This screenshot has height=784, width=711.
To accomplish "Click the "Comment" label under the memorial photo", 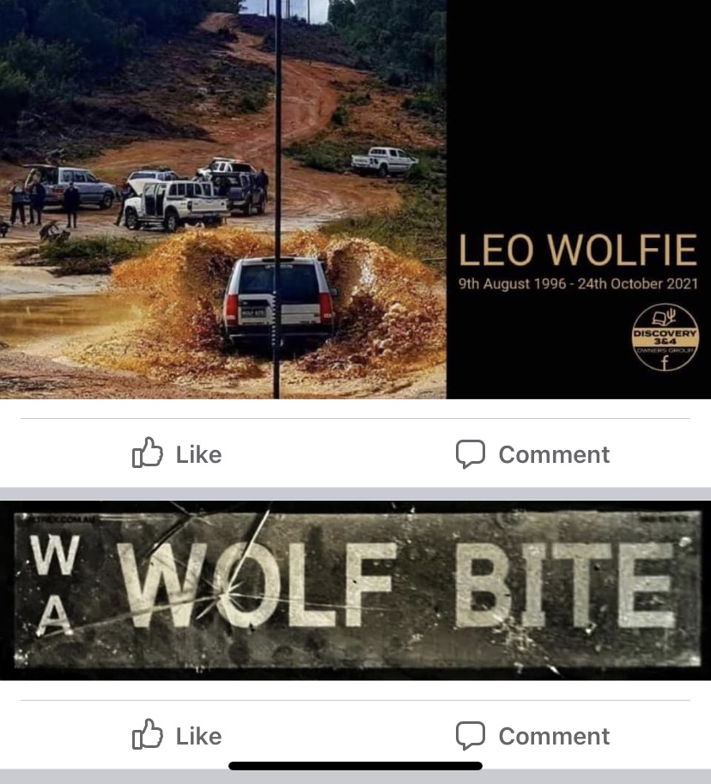I will click(x=554, y=454).
